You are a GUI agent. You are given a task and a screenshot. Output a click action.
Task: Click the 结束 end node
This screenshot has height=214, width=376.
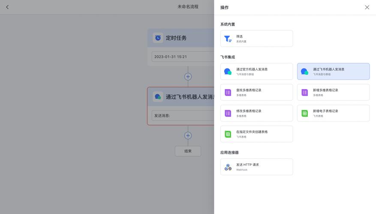pos(188,151)
